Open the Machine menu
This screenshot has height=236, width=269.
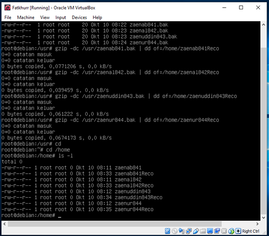tap(26, 17)
